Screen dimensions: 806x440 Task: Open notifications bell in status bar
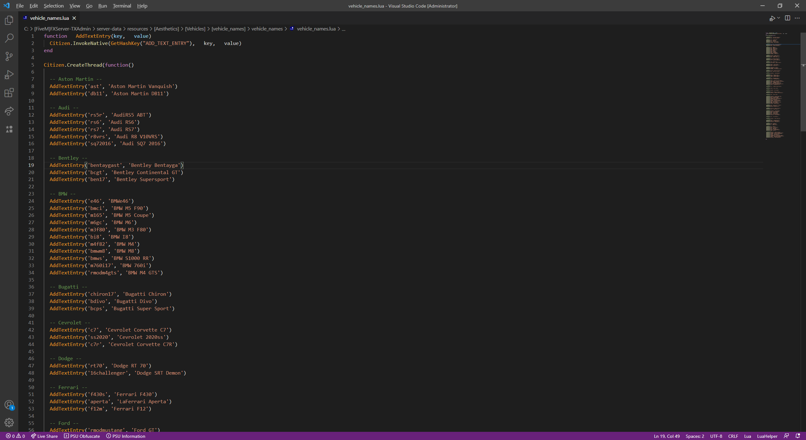click(x=797, y=436)
